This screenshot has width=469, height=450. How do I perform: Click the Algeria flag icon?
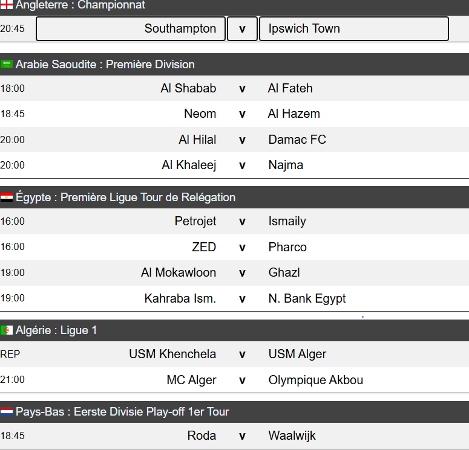[7, 330]
